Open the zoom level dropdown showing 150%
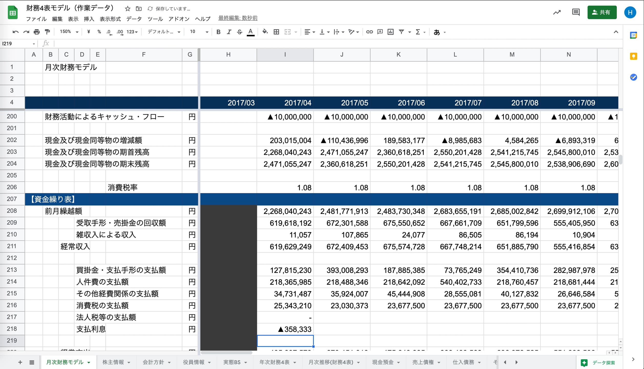 tap(68, 32)
